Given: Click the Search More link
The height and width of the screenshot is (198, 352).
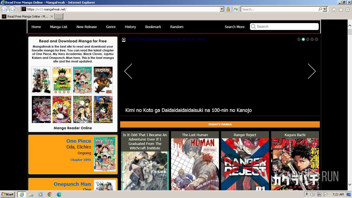Looking at the screenshot, I should pos(235,27).
